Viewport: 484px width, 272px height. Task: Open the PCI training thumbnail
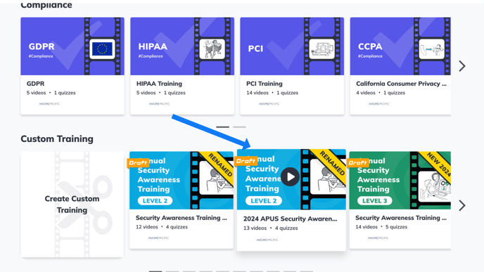click(x=292, y=46)
